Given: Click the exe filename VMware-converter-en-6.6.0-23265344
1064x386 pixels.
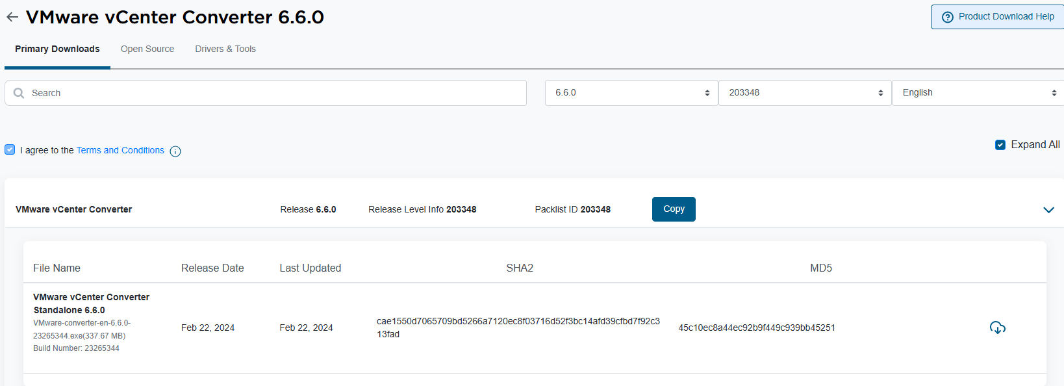Looking at the screenshot, I should pyautogui.click(x=82, y=329).
